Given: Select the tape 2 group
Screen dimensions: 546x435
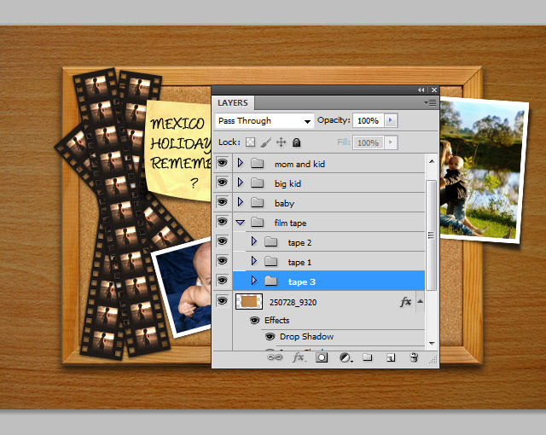Looking at the screenshot, I should [x=299, y=242].
